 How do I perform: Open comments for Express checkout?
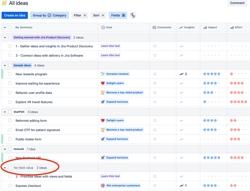click(155, 185)
